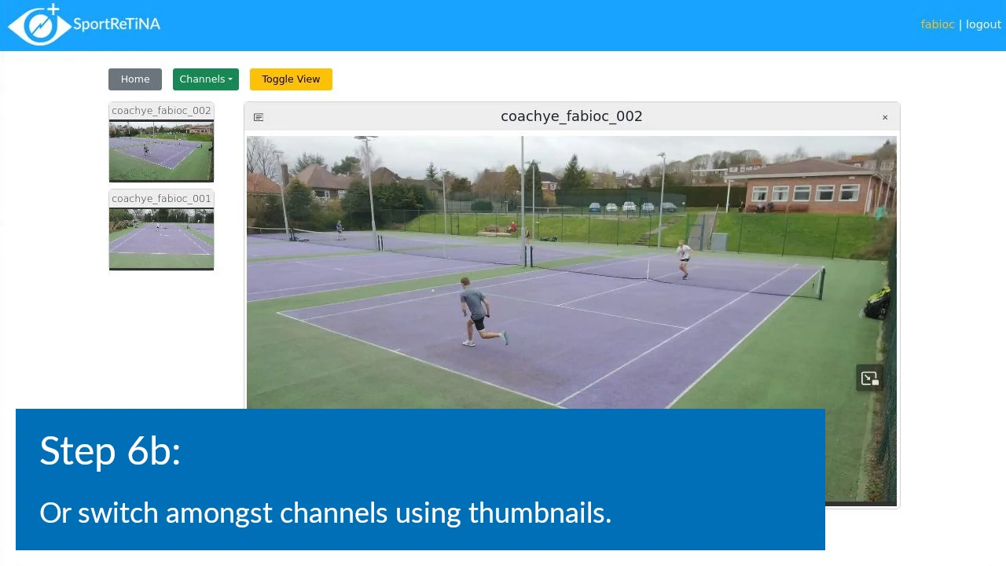
Task: Expand the Channels dropdown
Action: 205,79
